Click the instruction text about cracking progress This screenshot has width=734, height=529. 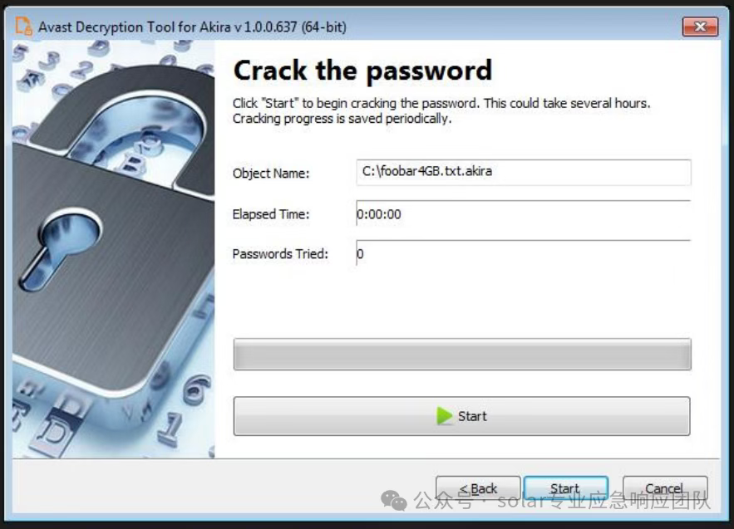(441, 110)
